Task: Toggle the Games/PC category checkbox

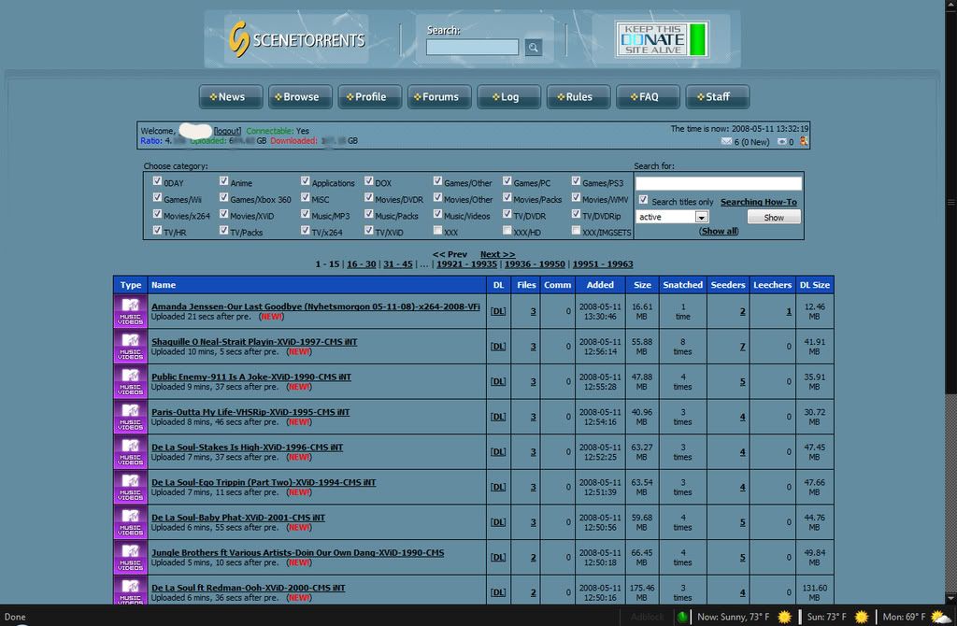Action: pyautogui.click(x=507, y=181)
